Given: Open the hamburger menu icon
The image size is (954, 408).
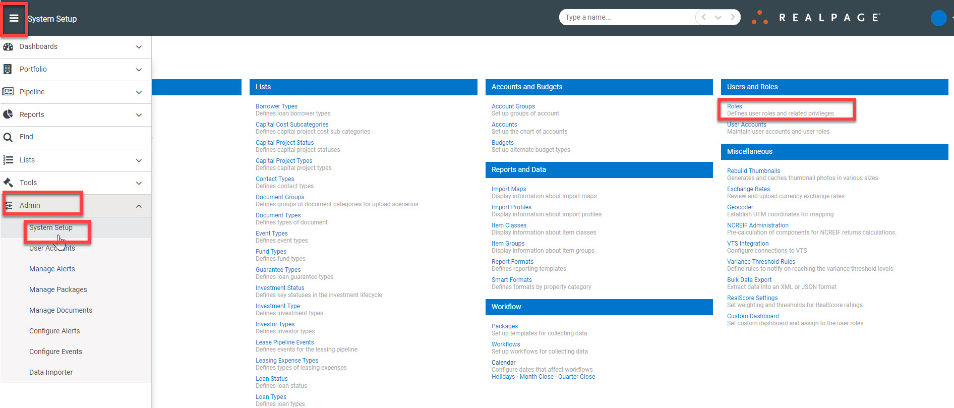Looking at the screenshot, I should 14,18.
